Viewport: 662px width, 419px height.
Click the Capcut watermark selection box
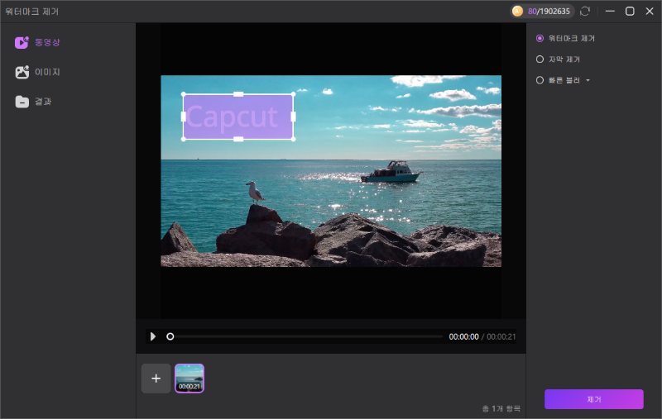click(x=238, y=117)
